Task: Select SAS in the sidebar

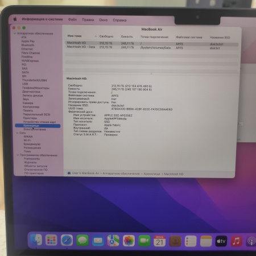Action: tap(24, 68)
